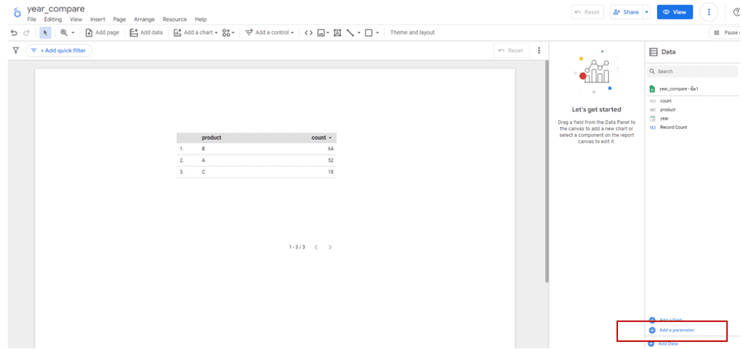Click the filter funnel icon

pos(16,51)
